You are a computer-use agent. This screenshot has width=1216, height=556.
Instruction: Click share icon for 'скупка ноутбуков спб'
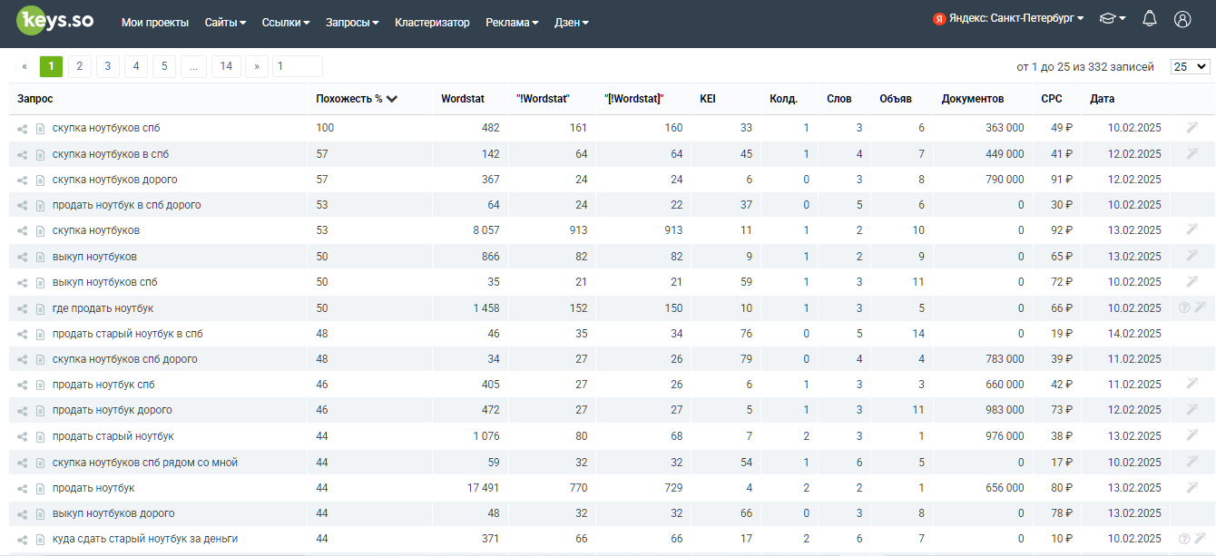[23, 129]
